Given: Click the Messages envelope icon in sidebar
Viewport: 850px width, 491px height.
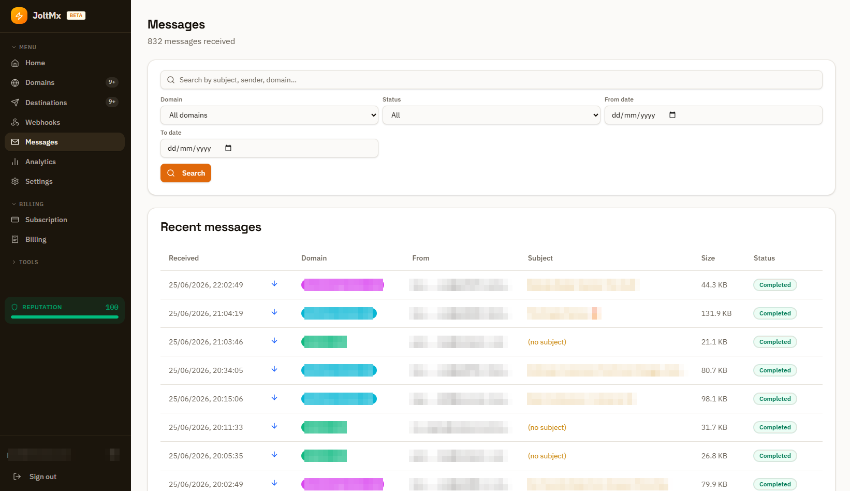Looking at the screenshot, I should click(15, 142).
